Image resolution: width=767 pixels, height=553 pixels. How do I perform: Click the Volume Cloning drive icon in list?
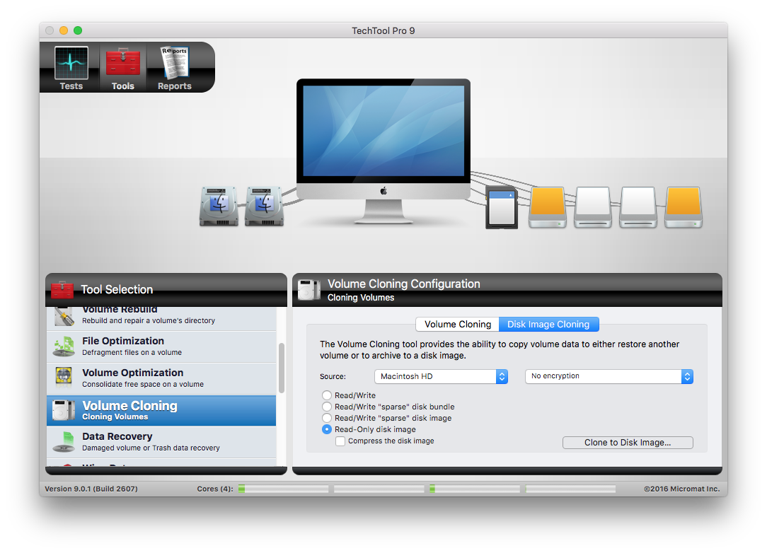[x=64, y=410]
